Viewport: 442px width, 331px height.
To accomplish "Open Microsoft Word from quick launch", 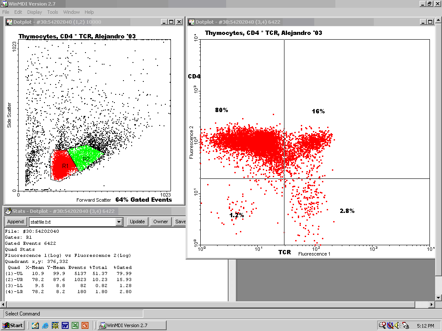I will (65, 325).
